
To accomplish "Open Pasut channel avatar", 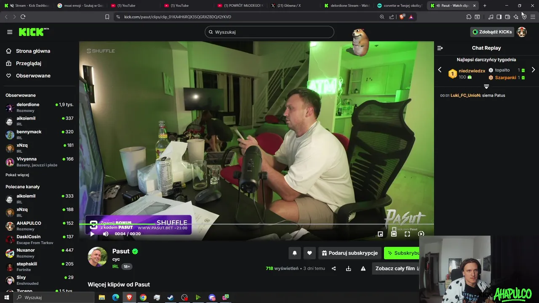I will pyautogui.click(x=97, y=257).
